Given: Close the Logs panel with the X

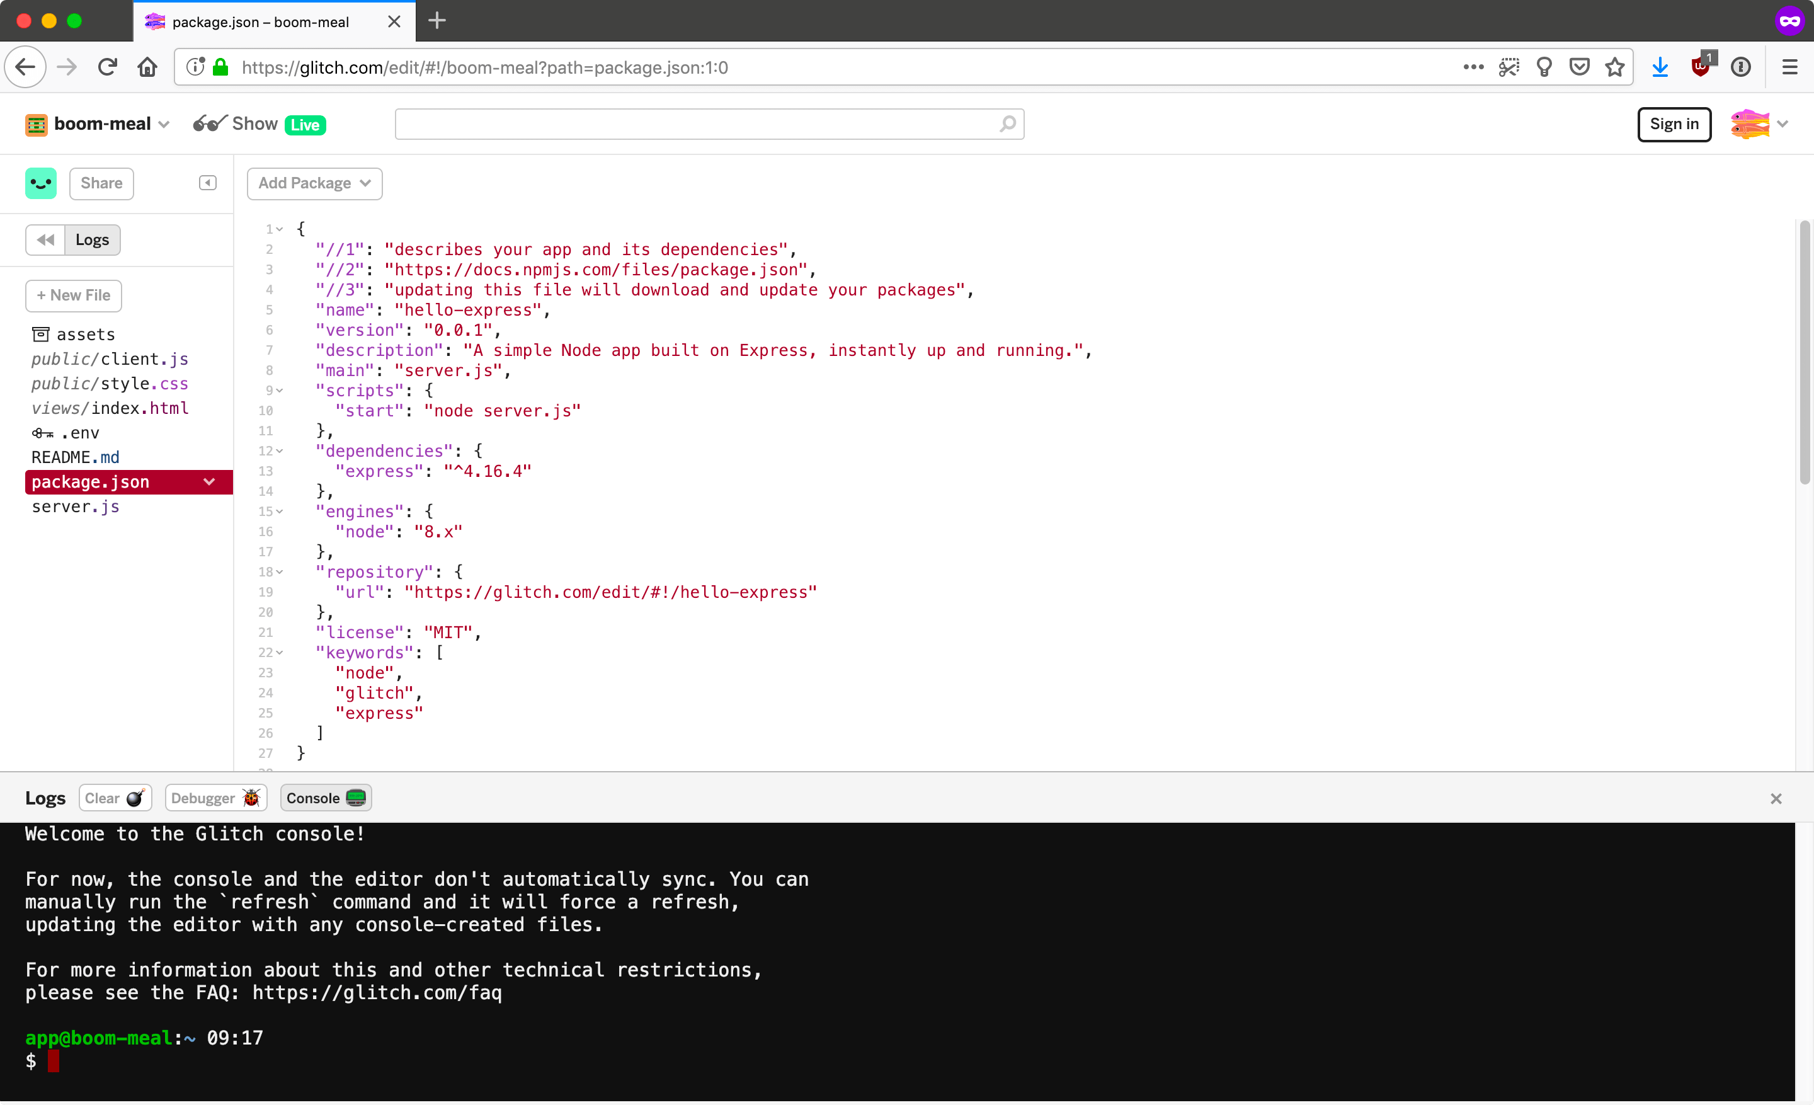Looking at the screenshot, I should coord(1776,799).
